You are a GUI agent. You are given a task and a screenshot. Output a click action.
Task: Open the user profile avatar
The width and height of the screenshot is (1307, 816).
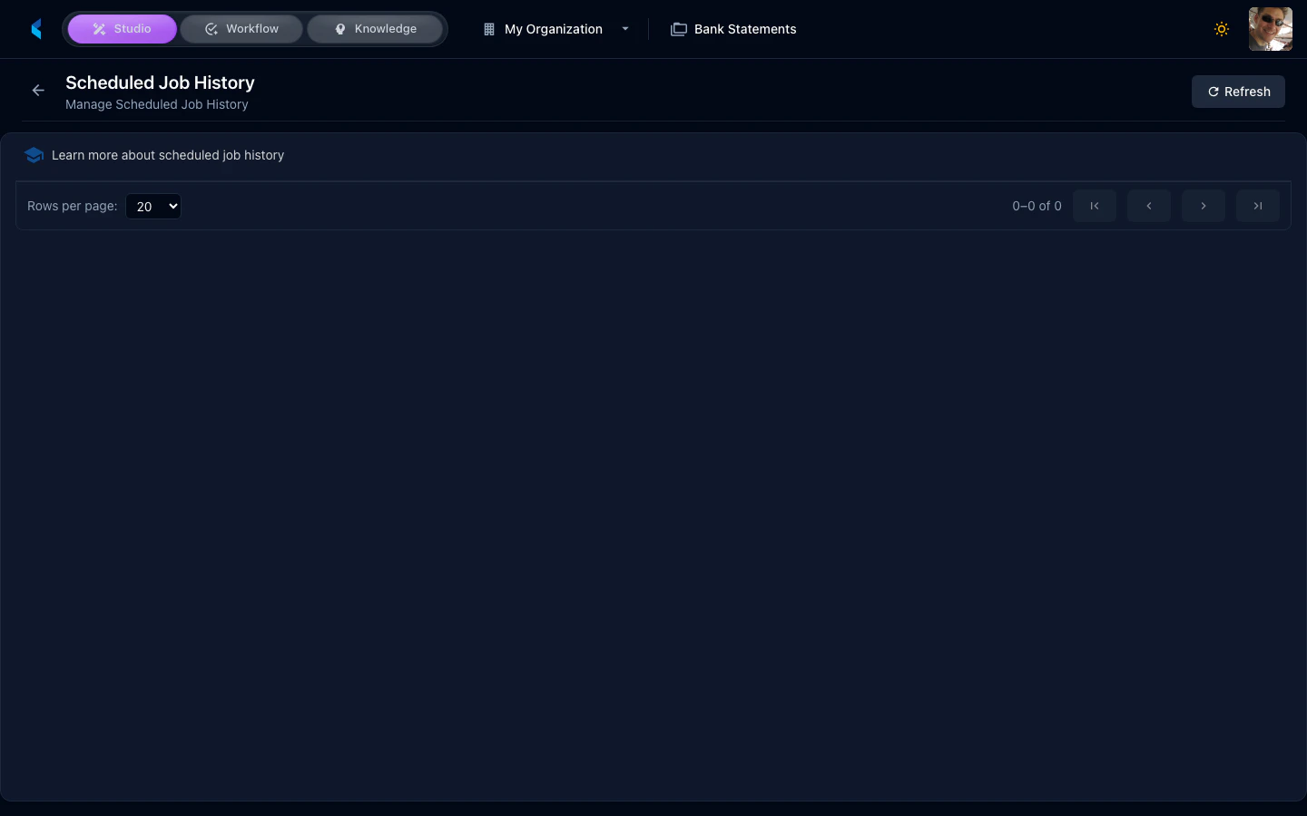(x=1271, y=29)
